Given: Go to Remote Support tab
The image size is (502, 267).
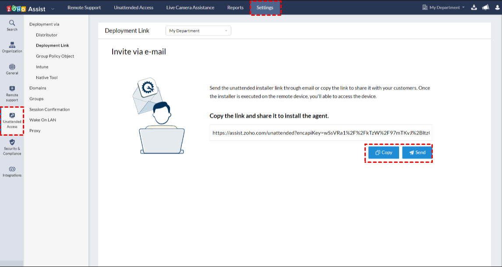Looking at the screenshot, I should [x=84, y=7].
